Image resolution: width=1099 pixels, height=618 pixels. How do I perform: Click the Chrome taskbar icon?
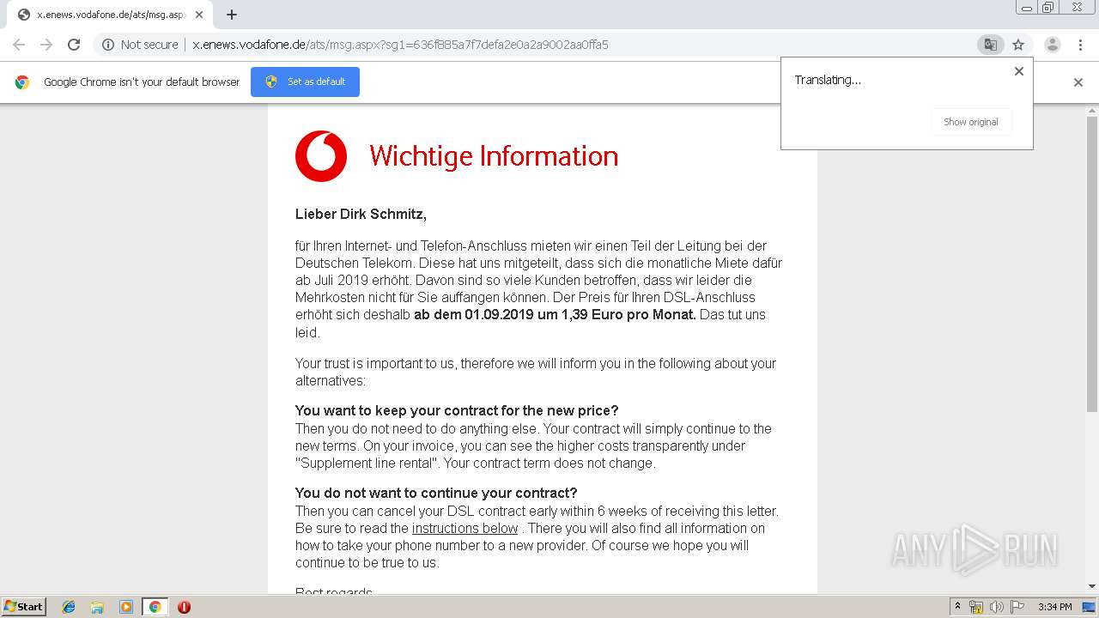coord(155,607)
